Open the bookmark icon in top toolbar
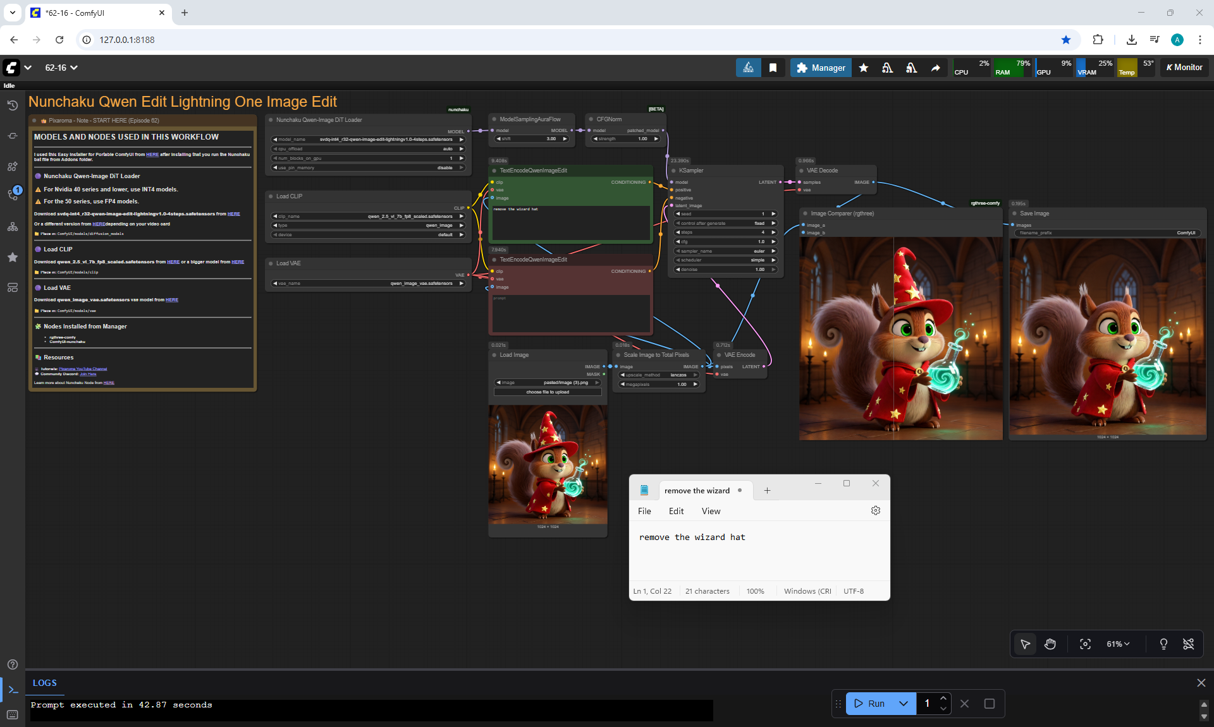1214x727 pixels. pos(773,68)
